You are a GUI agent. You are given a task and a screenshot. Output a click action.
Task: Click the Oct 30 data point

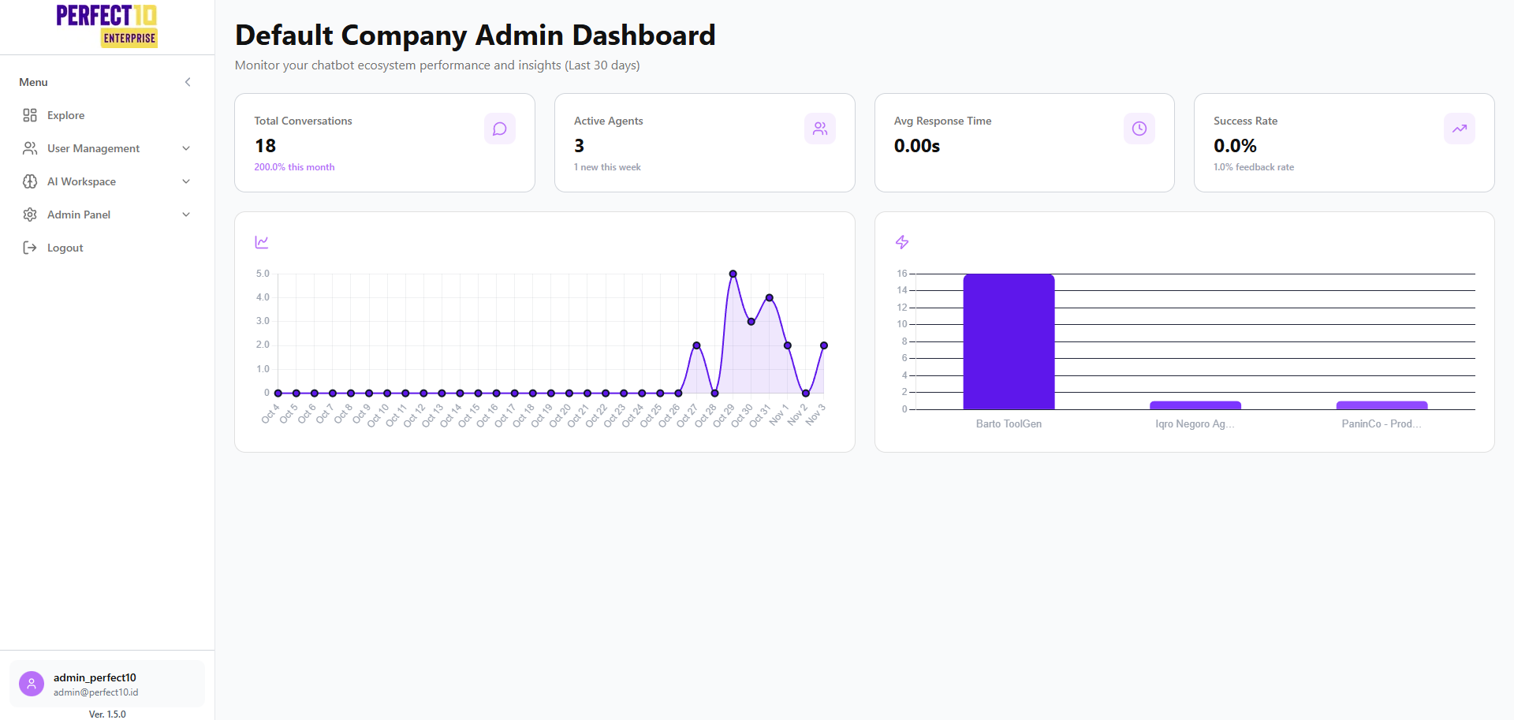click(751, 322)
